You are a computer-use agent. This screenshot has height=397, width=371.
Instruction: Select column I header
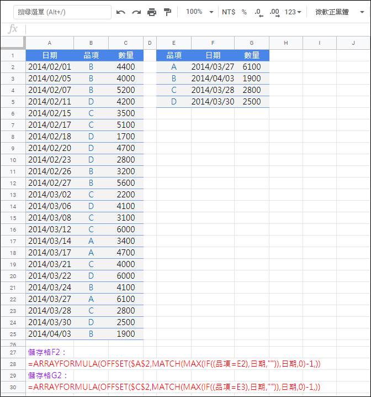pos(320,43)
